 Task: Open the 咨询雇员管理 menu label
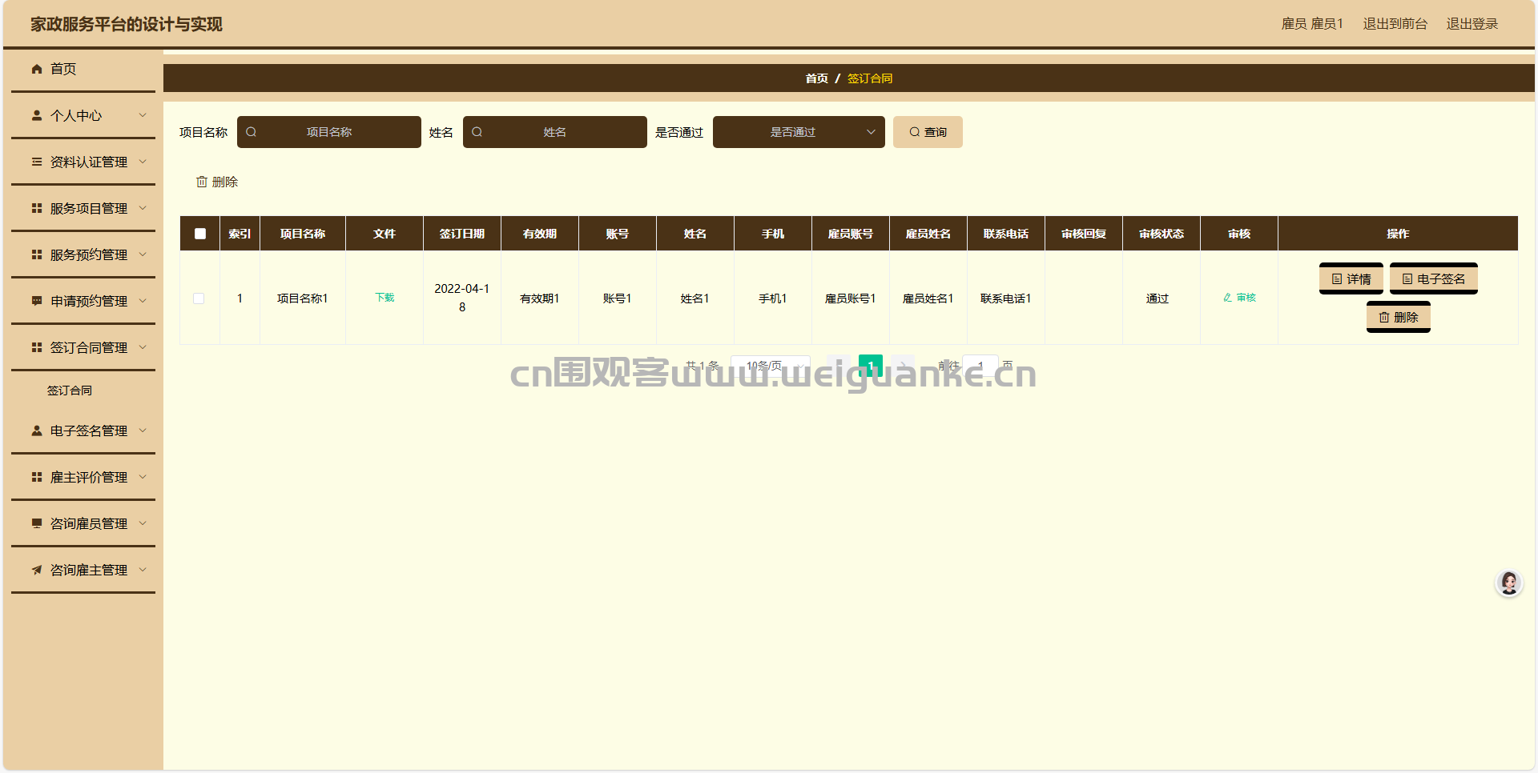tap(89, 523)
